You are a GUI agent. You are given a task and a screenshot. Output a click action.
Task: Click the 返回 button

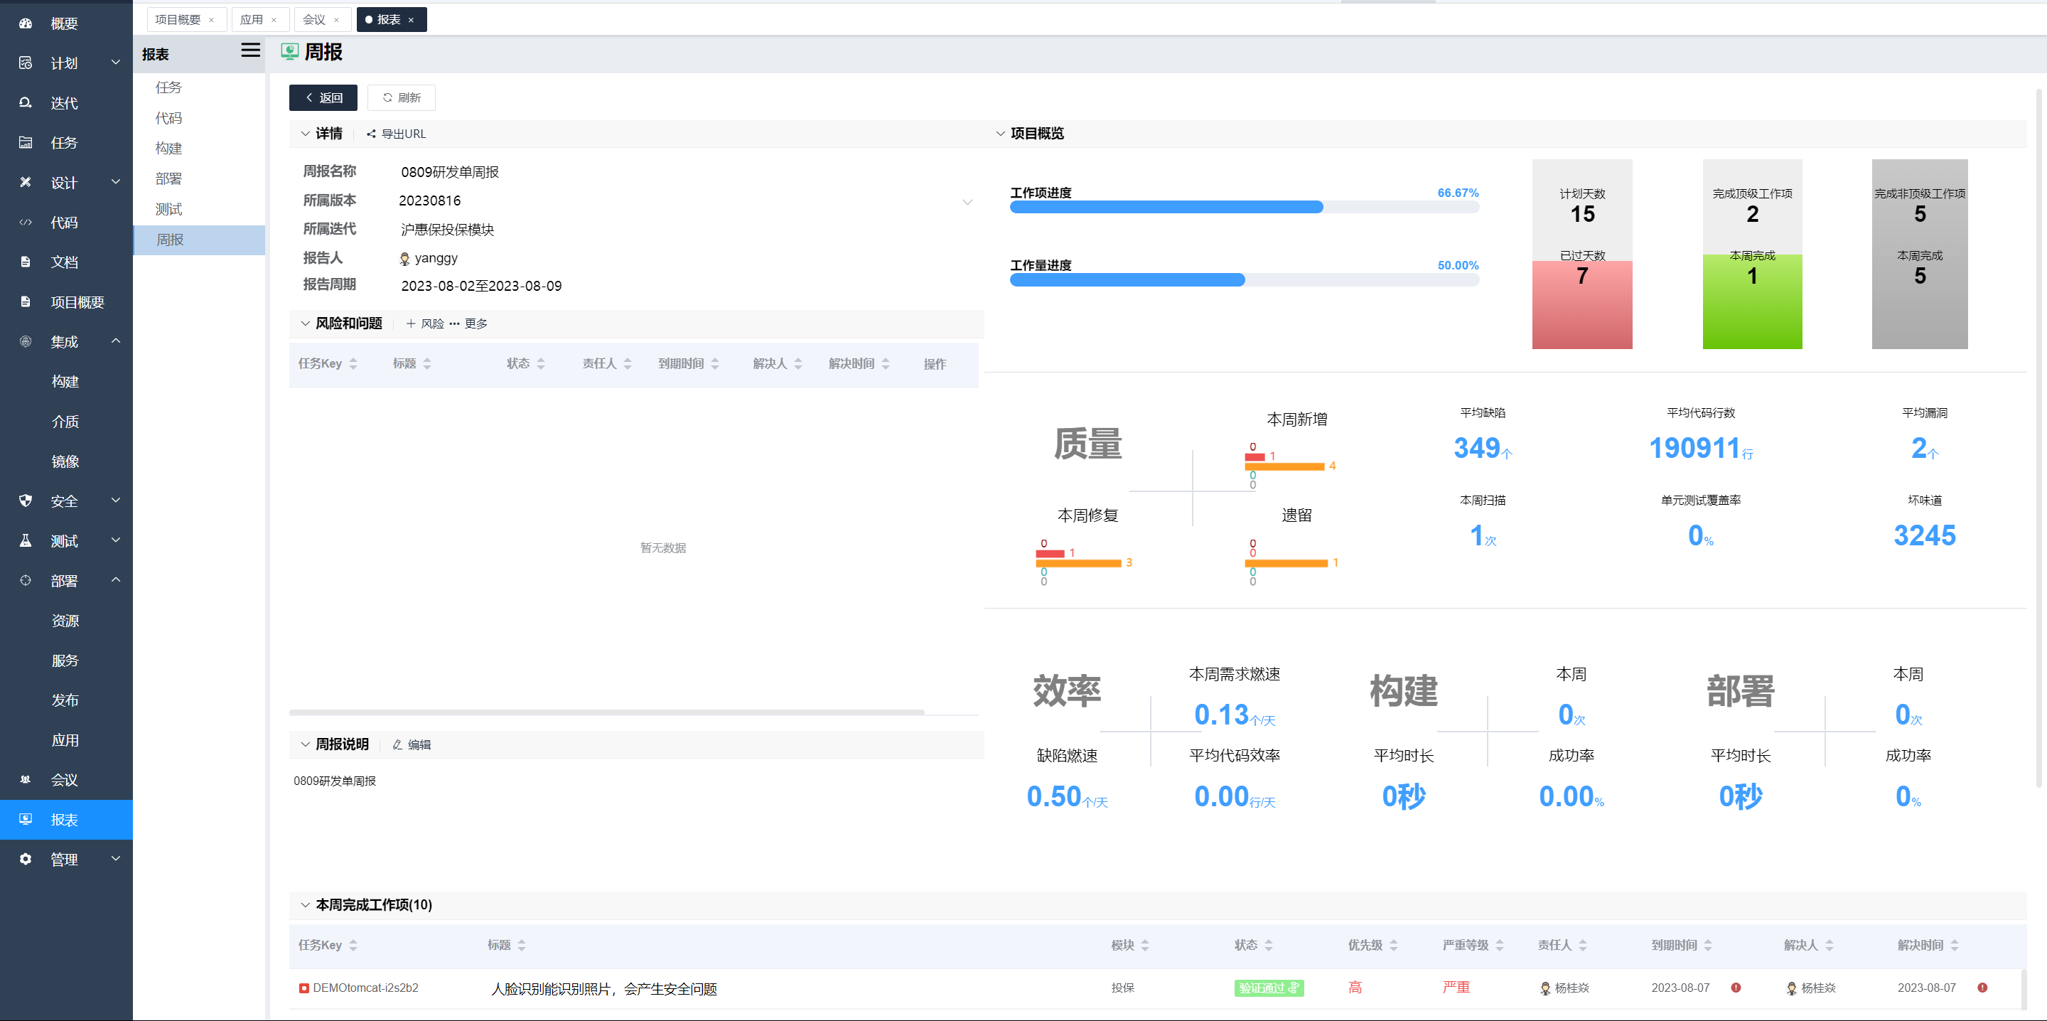323,98
